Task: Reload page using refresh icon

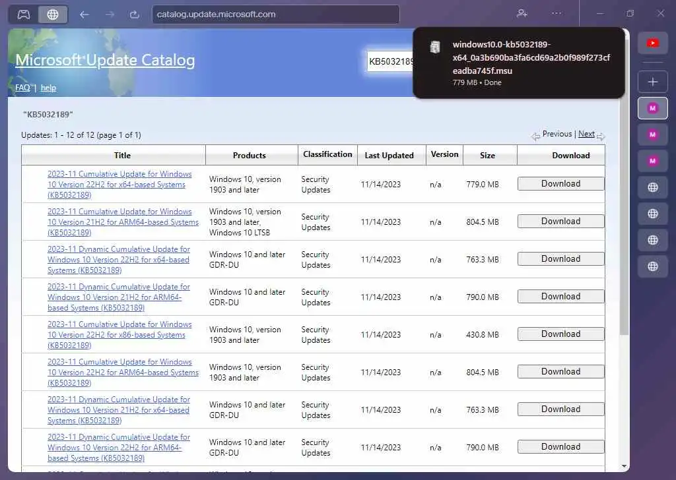Action: tap(135, 15)
